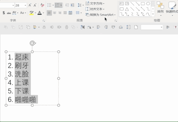Open the line spacing dropdown
This screenshot has width=178, height=122.
81,5
